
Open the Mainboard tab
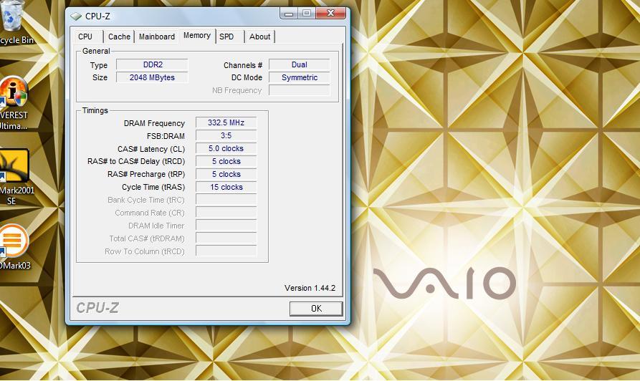[x=157, y=37]
